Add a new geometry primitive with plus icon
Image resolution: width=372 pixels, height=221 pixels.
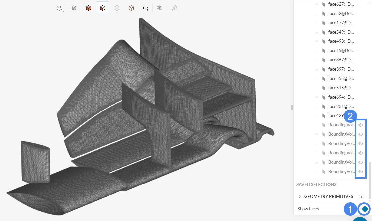(361, 197)
